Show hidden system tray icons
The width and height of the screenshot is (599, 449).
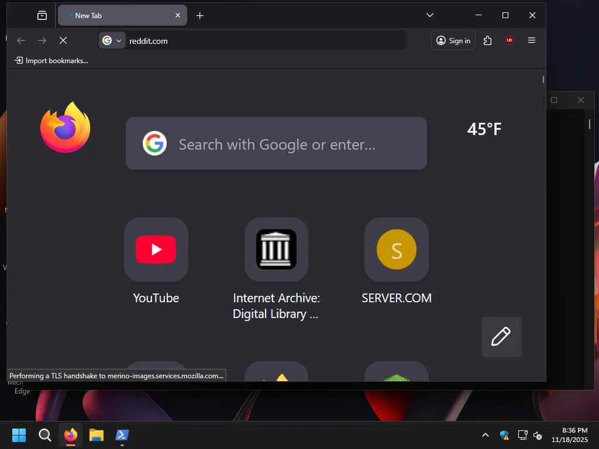(x=486, y=435)
